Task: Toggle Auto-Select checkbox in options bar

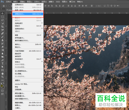Action: tap(10, 6)
